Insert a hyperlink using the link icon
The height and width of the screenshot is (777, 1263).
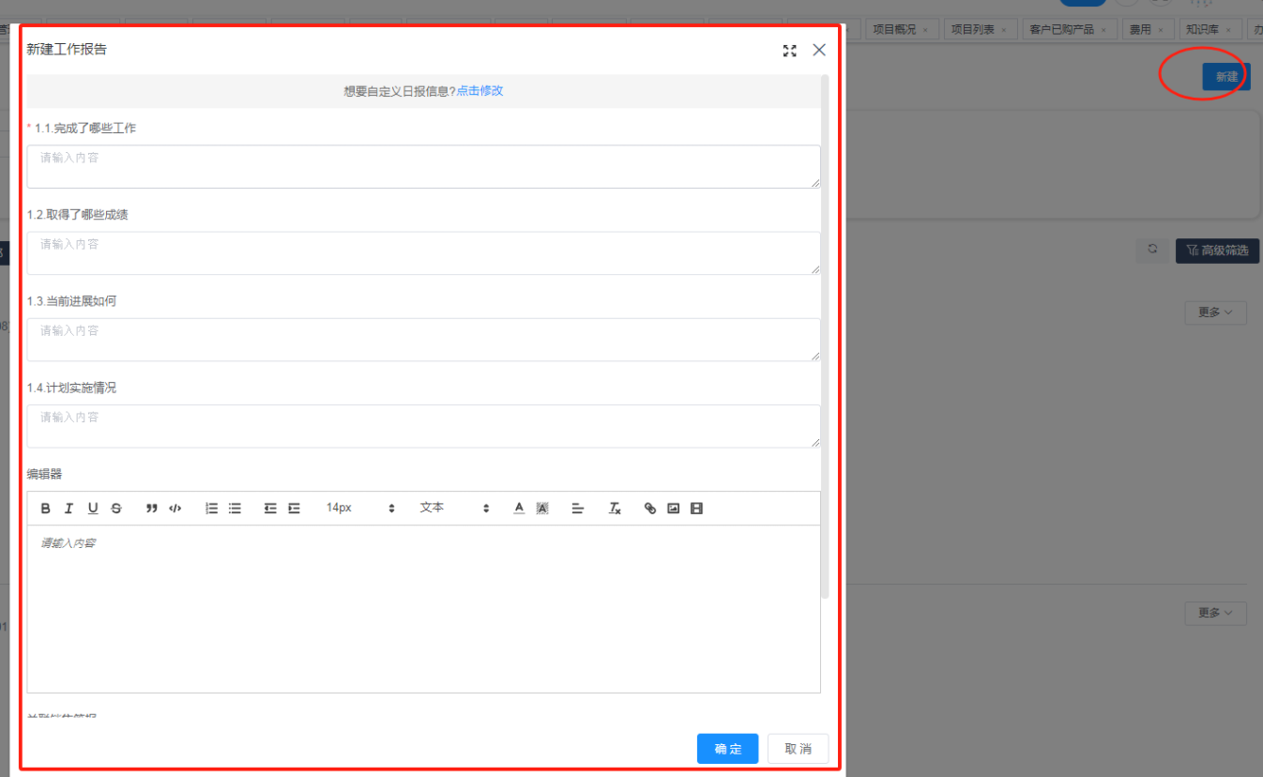pos(650,509)
